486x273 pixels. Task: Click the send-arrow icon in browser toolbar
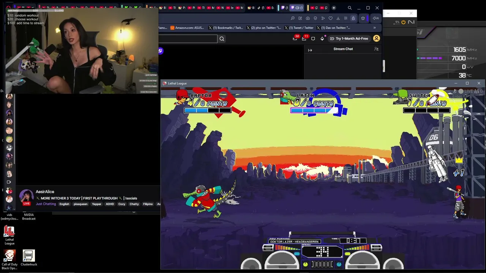tap(323, 18)
